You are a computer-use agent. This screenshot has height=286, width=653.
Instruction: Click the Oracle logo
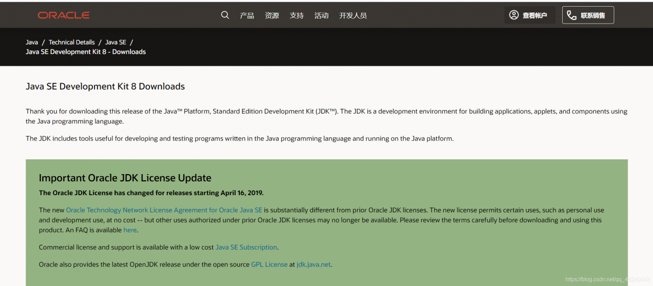click(x=63, y=15)
